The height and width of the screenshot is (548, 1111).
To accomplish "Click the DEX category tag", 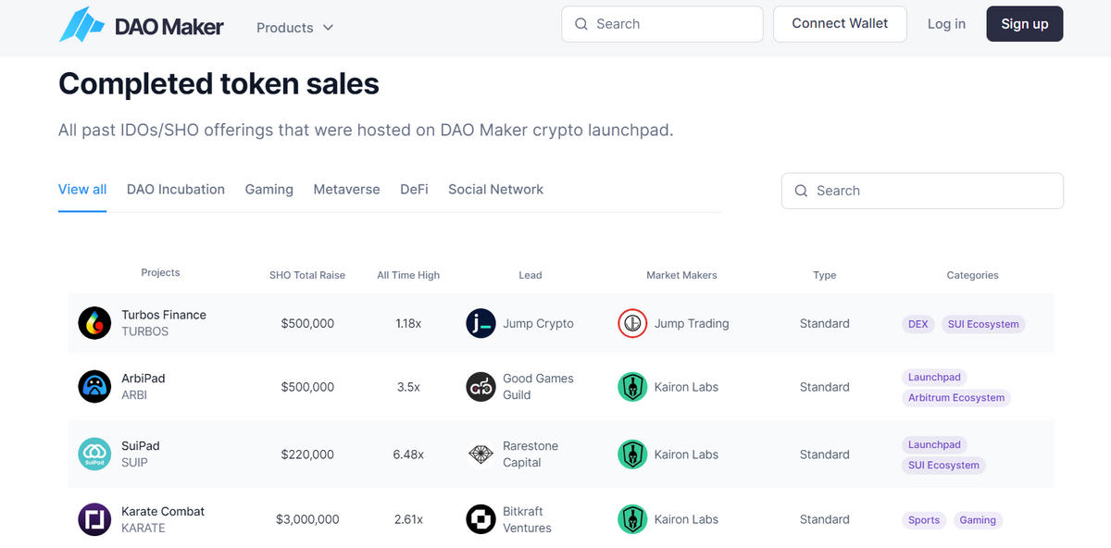I will pos(918,324).
